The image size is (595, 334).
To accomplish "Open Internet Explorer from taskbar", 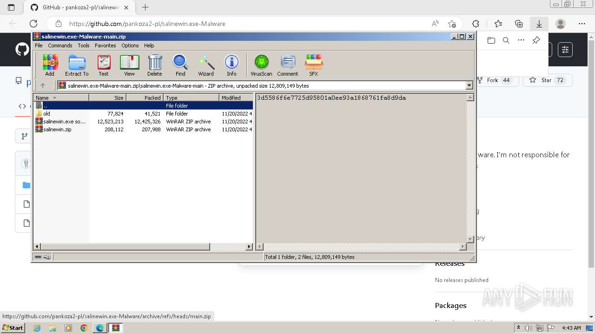I will [x=37, y=328].
